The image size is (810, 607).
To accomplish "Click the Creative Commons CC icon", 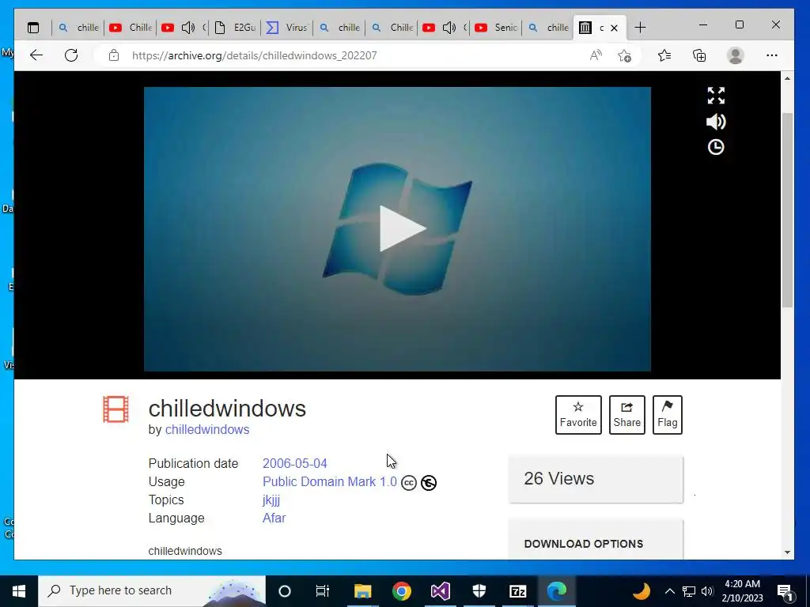I will tap(409, 483).
